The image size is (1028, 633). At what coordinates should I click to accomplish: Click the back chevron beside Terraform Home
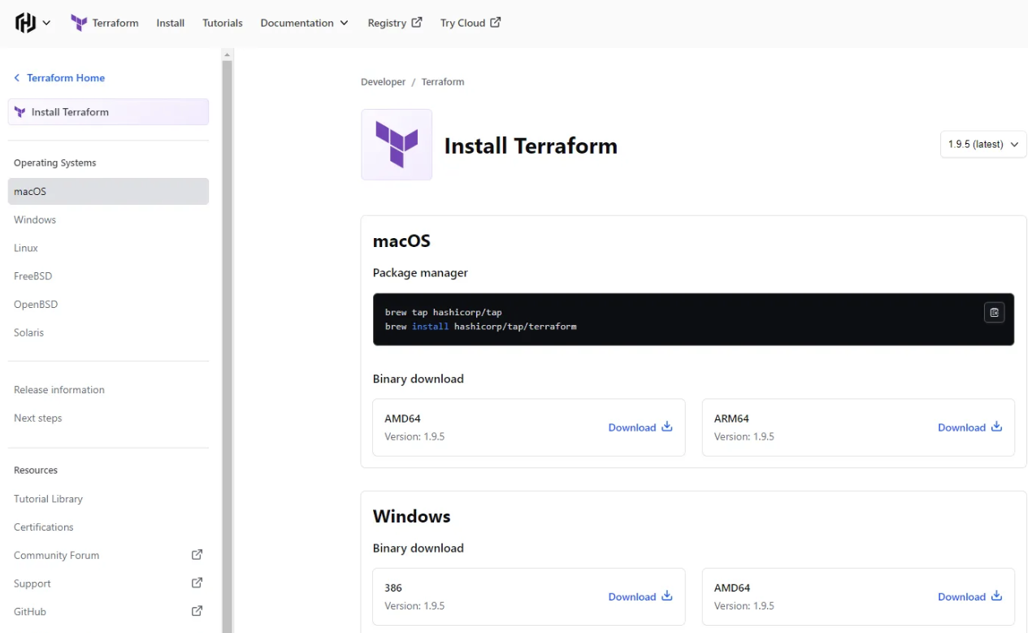[17, 78]
